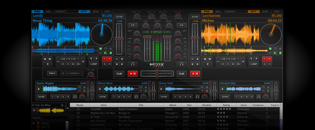Screen dimensions: 315x130
Task: Click right deck headphone cue icon
Action: [x=181, y=64]
